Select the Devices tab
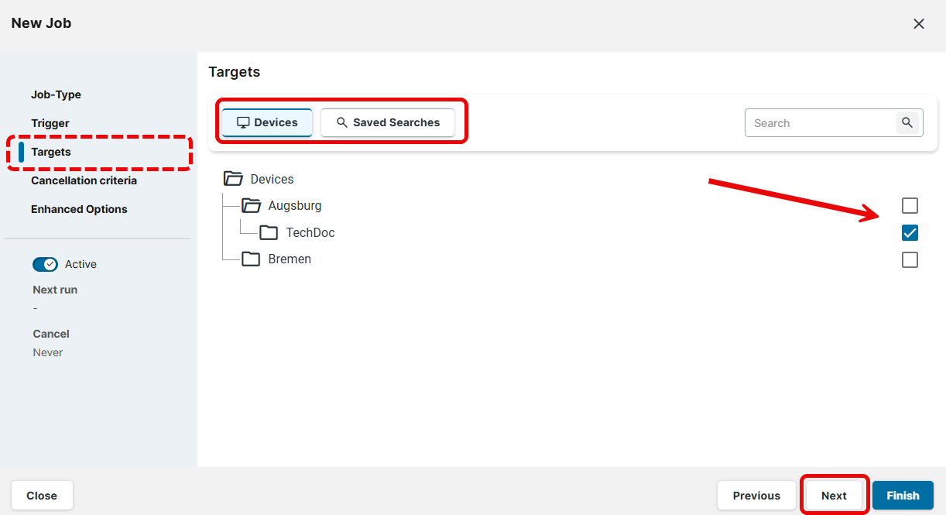Image resolution: width=946 pixels, height=515 pixels. click(x=267, y=122)
